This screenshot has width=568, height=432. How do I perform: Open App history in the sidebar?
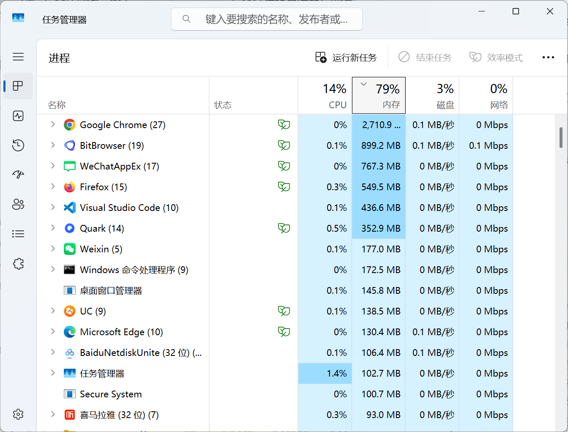click(x=18, y=145)
